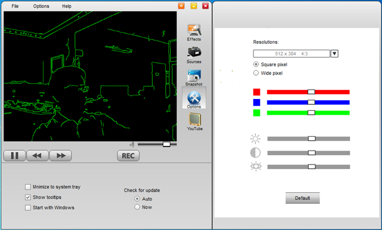Click the brightness slider handle
The width and height of the screenshot is (382, 230).
coord(311,139)
